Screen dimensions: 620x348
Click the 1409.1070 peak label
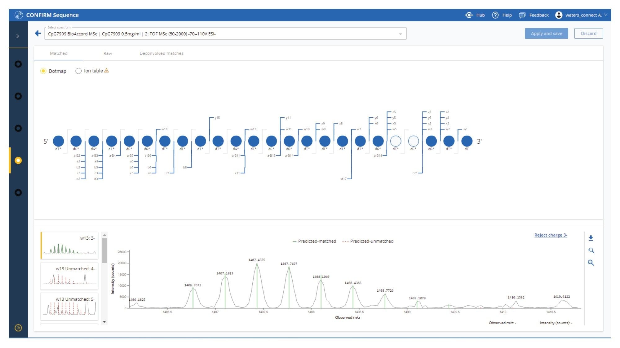point(417,298)
